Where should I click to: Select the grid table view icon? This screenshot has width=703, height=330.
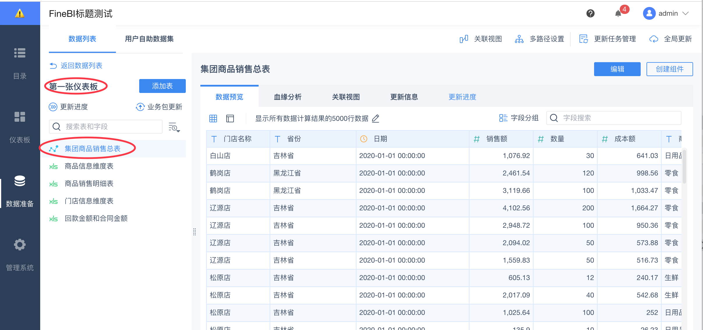pyautogui.click(x=213, y=118)
